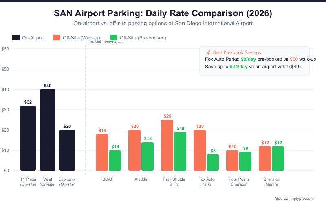Toggle the On-Airport legend label
Image resolution: width=326 pixels, height=203 pixels.
click(33, 38)
